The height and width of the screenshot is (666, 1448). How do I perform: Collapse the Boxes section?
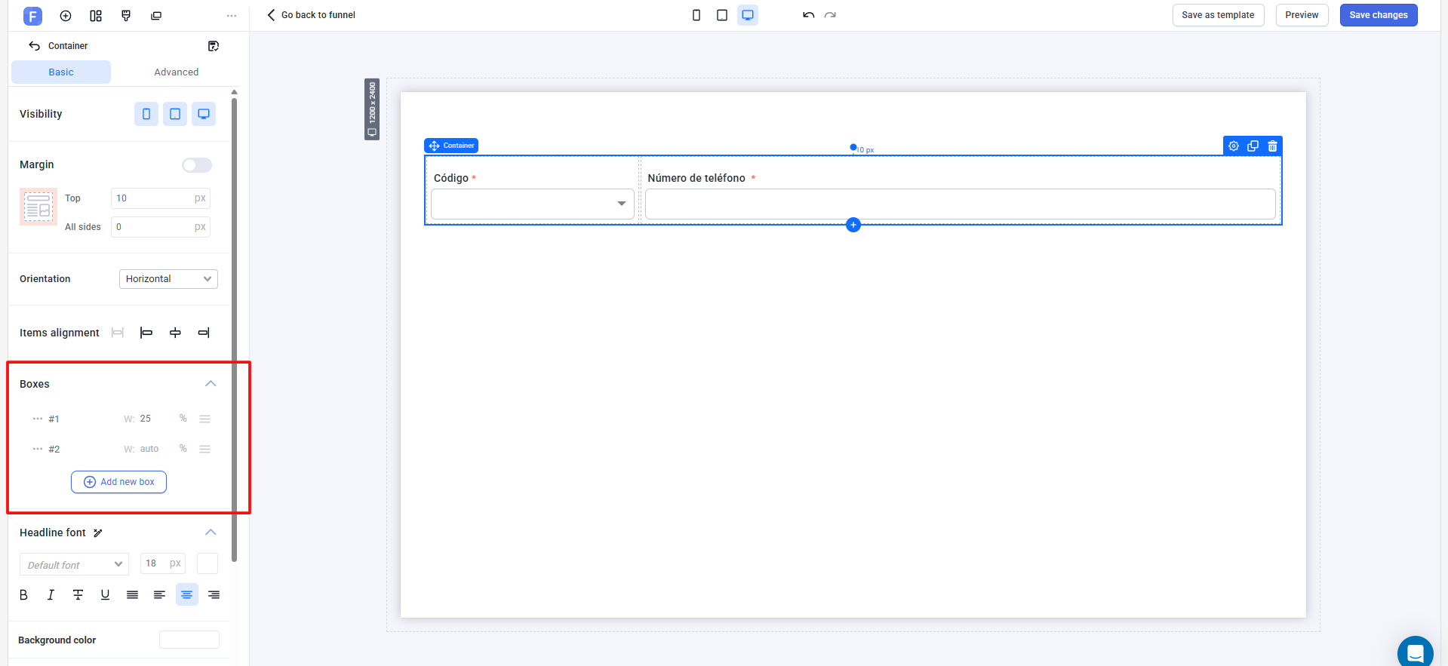pyautogui.click(x=211, y=384)
